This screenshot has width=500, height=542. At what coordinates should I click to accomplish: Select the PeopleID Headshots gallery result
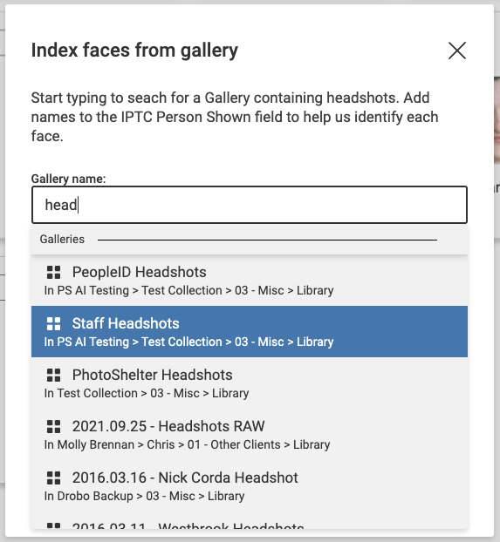tap(250, 281)
